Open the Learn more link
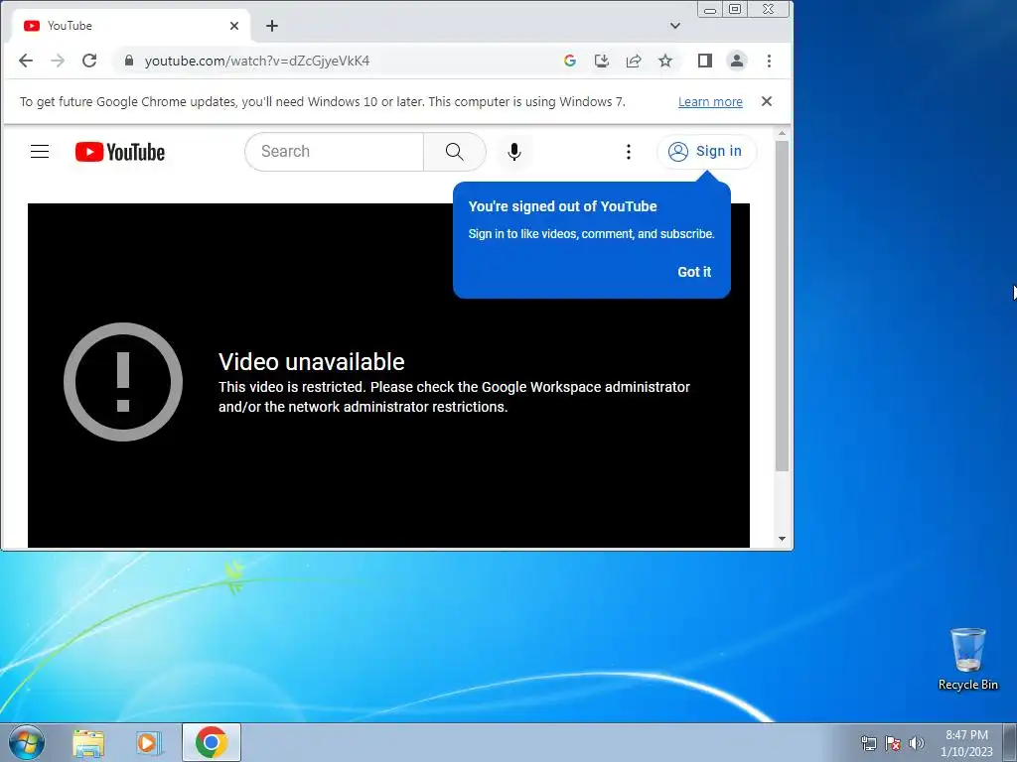Viewport: 1017px width, 762px height. coord(710,102)
